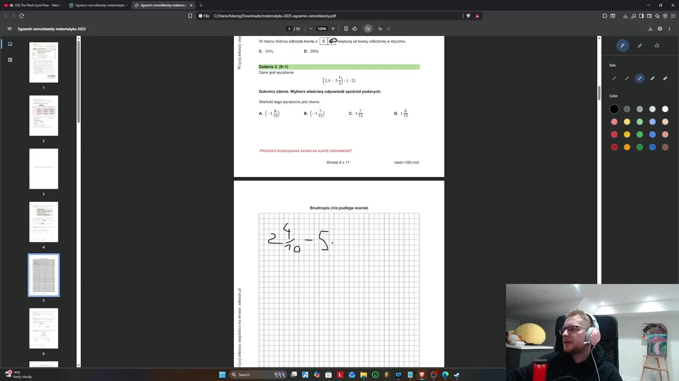The height and width of the screenshot is (381, 679).
Task: Click the address bar file path
Action: [x=275, y=16]
